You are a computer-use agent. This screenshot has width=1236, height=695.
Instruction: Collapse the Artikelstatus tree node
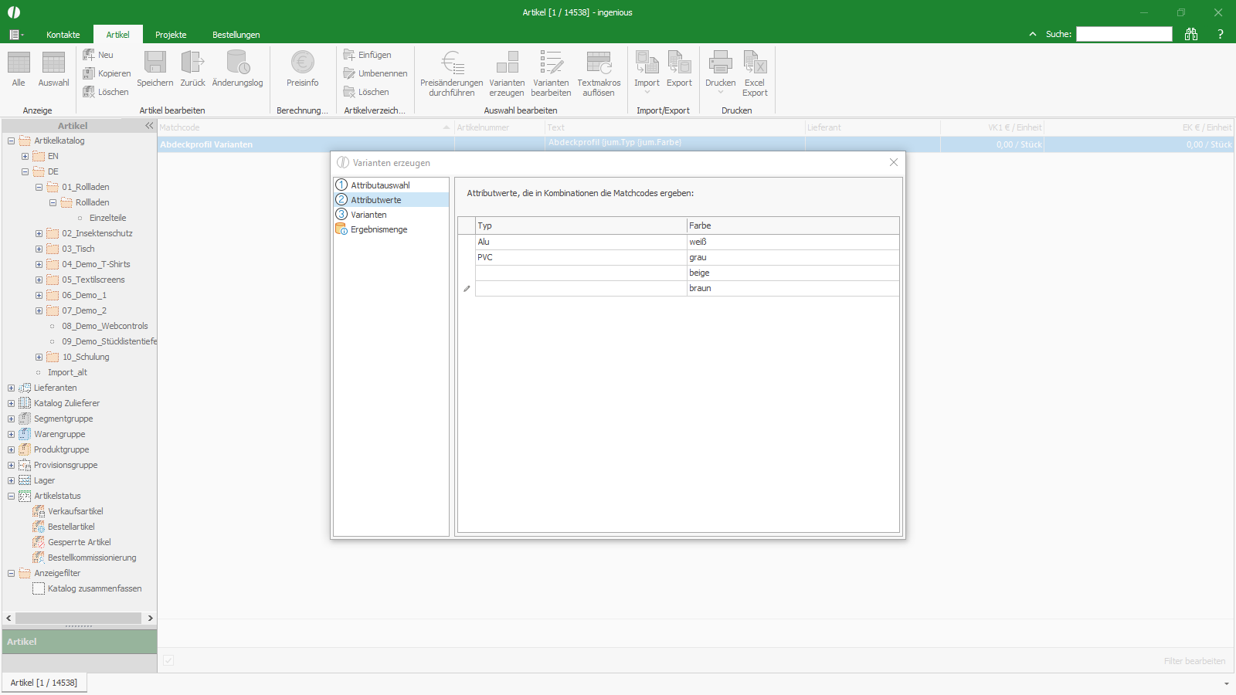pos(11,496)
